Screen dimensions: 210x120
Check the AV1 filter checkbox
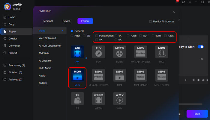click(140, 36)
